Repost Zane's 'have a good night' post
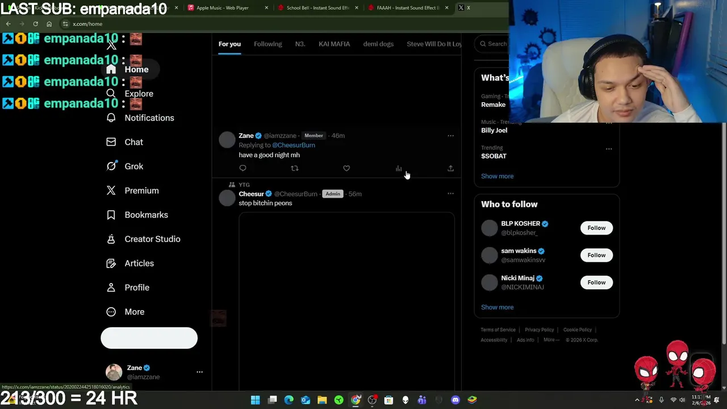This screenshot has width=727, height=409. click(294, 168)
